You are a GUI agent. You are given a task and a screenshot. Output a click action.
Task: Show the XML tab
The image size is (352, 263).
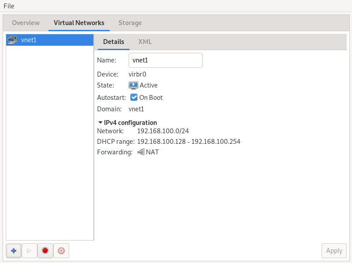145,42
